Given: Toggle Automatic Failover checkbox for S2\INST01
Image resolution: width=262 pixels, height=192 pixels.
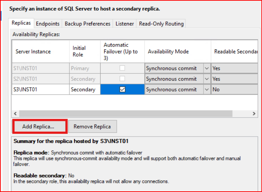Looking at the screenshot, I should 123,79.
